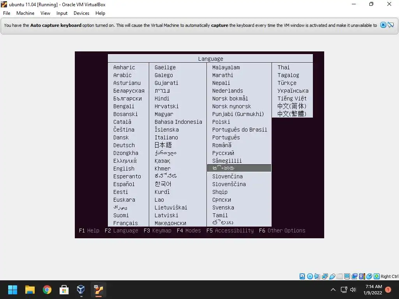
Task: Click F6 Other Options in boot menu
Action: (x=282, y=230)
